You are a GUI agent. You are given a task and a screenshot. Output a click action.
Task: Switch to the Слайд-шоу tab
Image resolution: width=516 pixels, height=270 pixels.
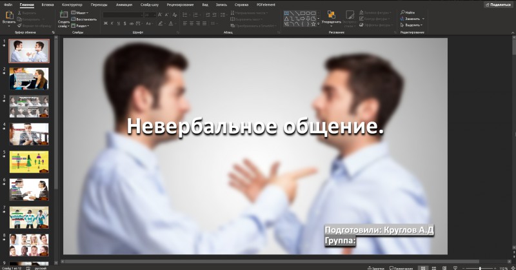point(150,5)
